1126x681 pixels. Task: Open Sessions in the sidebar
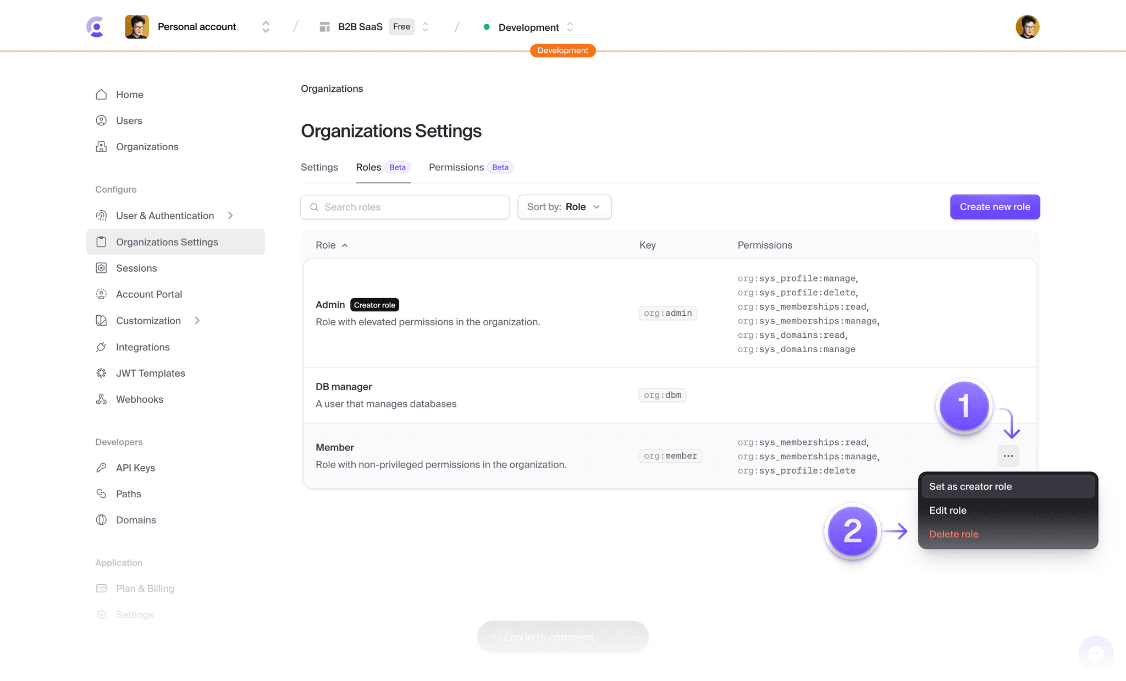tap(136, 268)
